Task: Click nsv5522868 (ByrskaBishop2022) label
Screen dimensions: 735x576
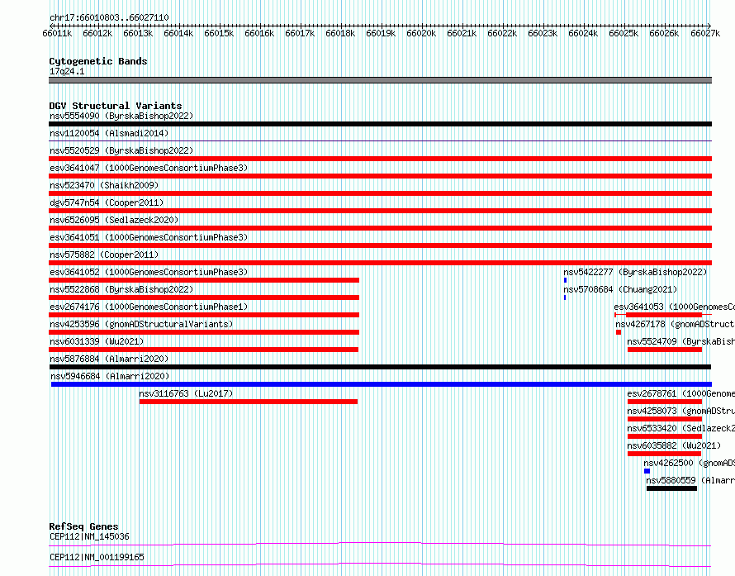Action: click(x=121, y=289)
